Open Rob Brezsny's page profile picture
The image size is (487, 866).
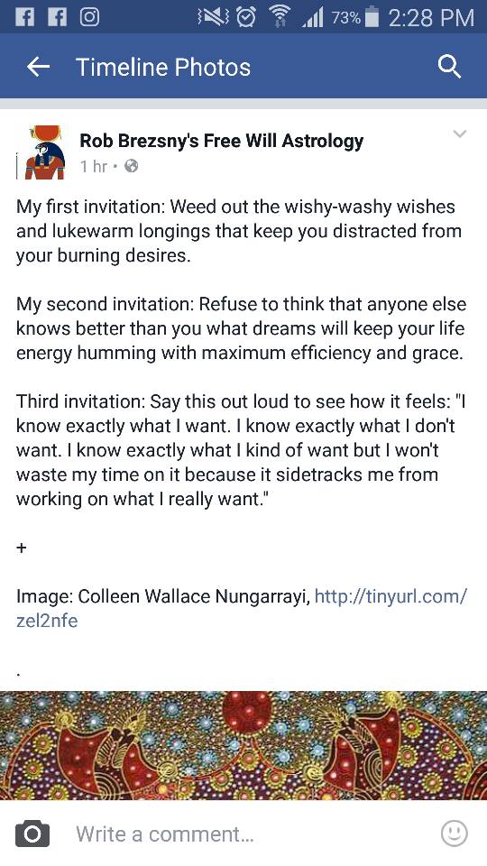(41, 152)
